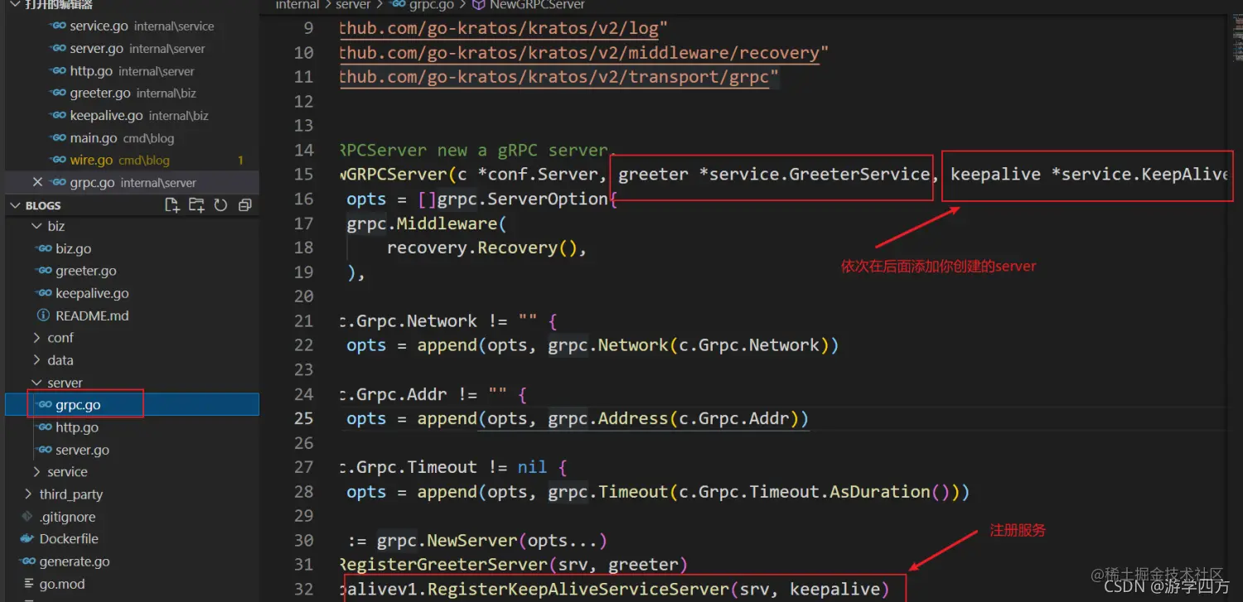Open biz.go in the biz folder
Viewport: 1243px width, 602px height.
tap(133, 248)
